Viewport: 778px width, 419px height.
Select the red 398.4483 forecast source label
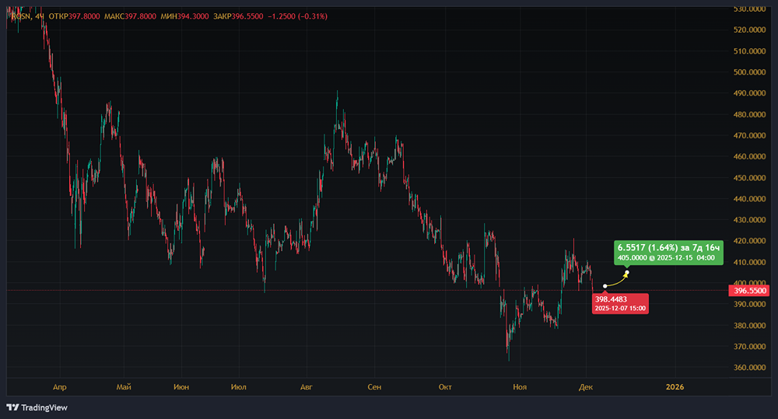coord(620,303)
